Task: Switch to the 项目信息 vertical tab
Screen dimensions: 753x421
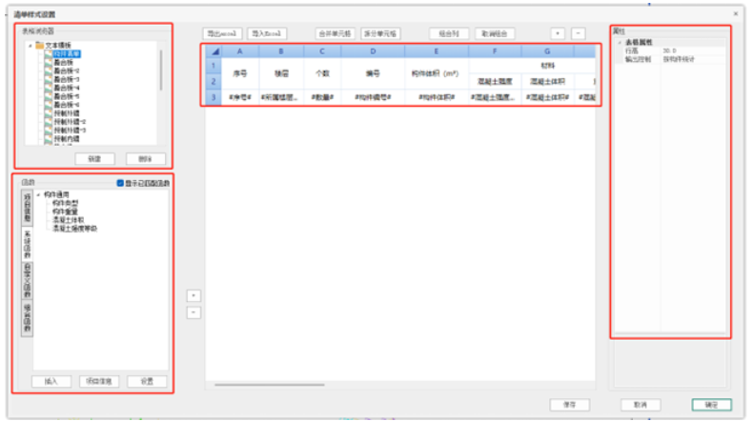Action: 28,208
